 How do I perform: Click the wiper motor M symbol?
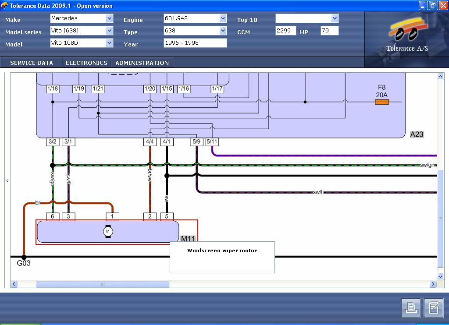108,231
